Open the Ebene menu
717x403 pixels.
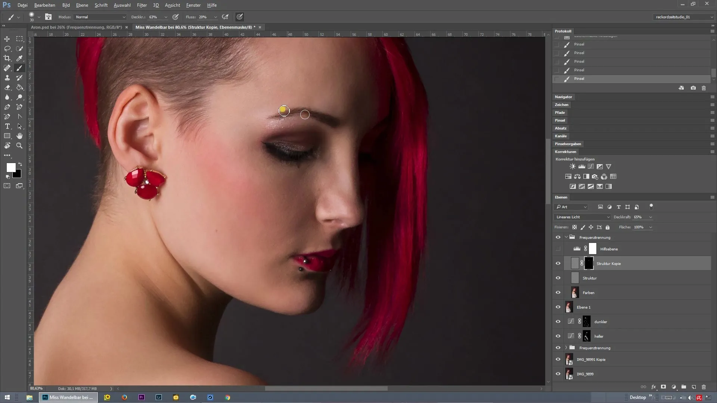[x=82, y=5]
